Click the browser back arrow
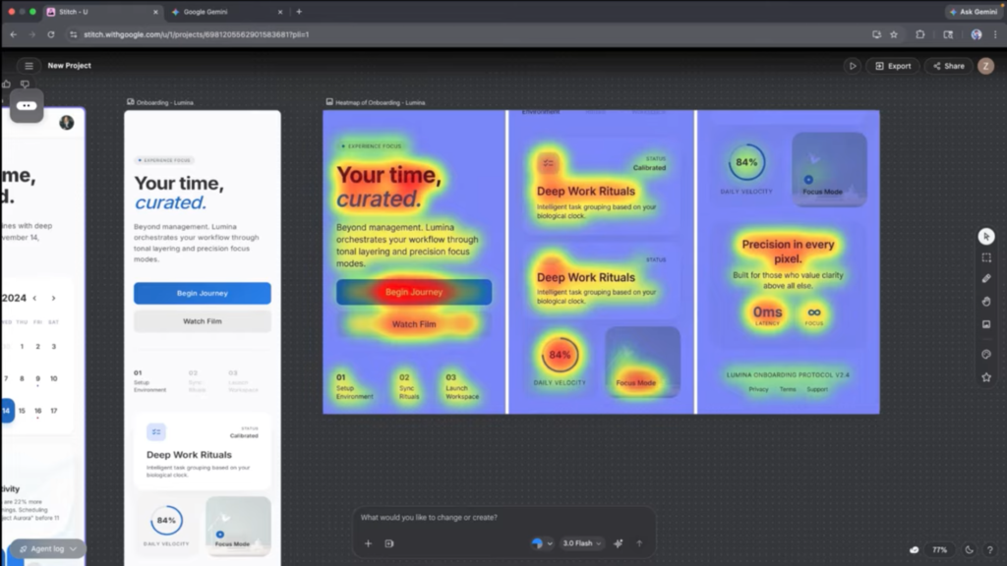Viewport: 1007px width, 566px height. point(14,34)
